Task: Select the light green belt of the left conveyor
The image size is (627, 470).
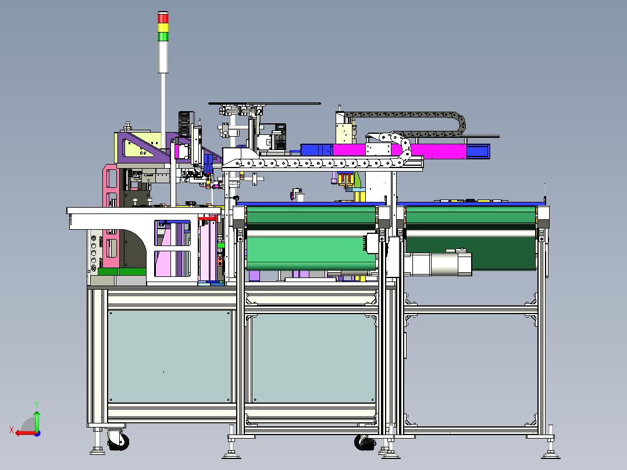Action: 311,254
